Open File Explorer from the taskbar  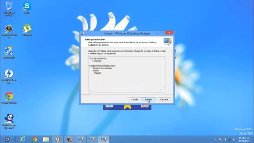pos(46,139)
